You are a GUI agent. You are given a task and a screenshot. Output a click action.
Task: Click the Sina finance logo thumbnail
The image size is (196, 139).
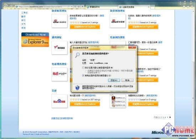click(x=60, y=21)
